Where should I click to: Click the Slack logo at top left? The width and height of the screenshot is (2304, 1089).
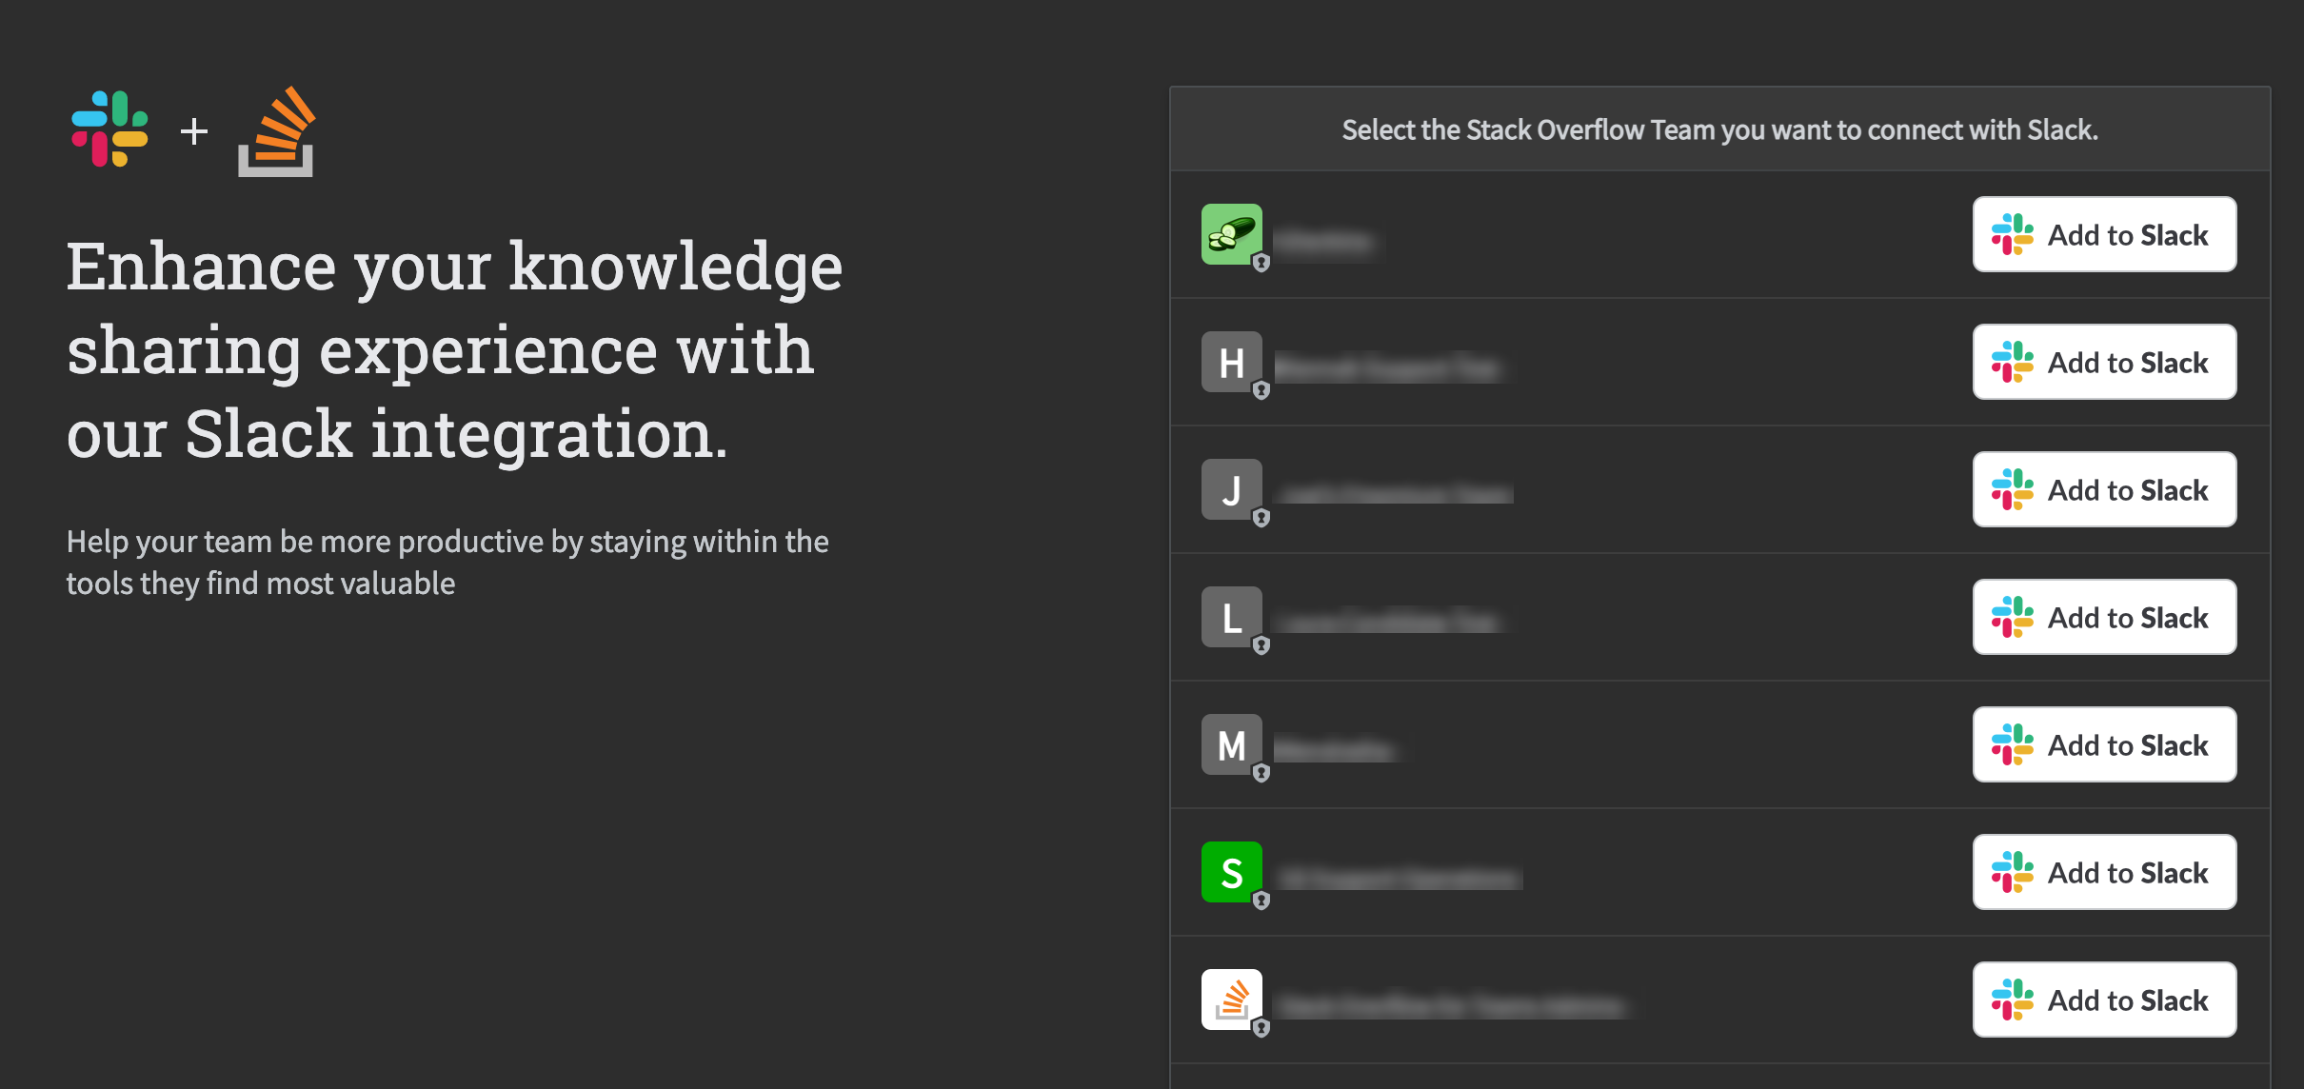pos(110,129)
